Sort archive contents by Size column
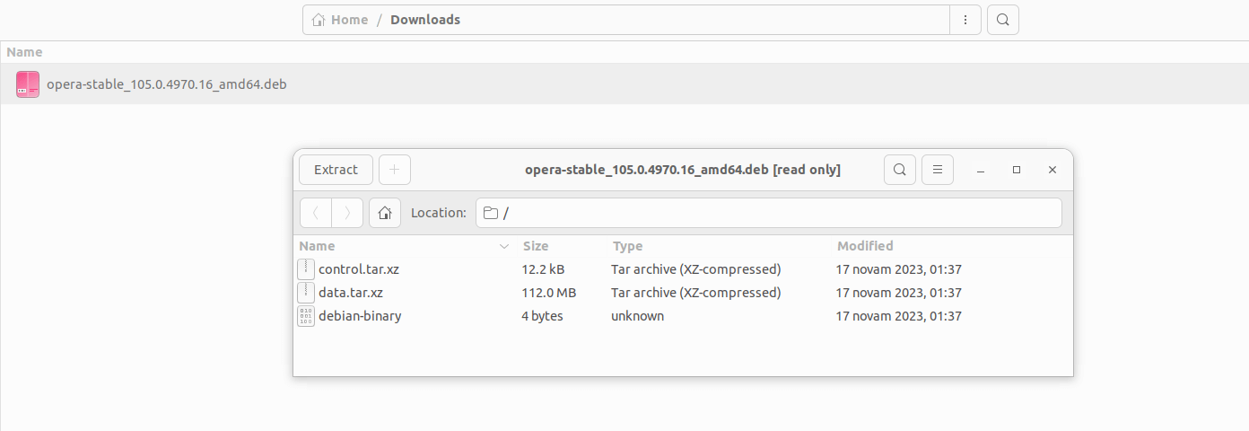Screen dimensions: 1249x431 (536, 246)
